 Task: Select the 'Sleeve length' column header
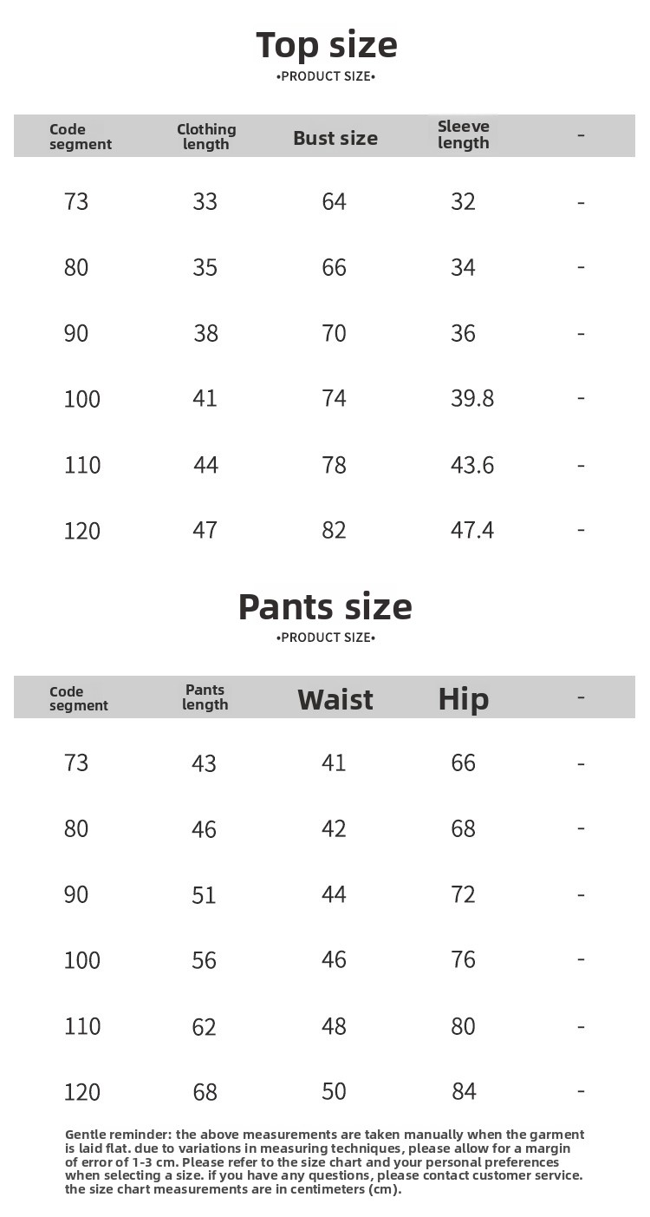pos(463,134)
